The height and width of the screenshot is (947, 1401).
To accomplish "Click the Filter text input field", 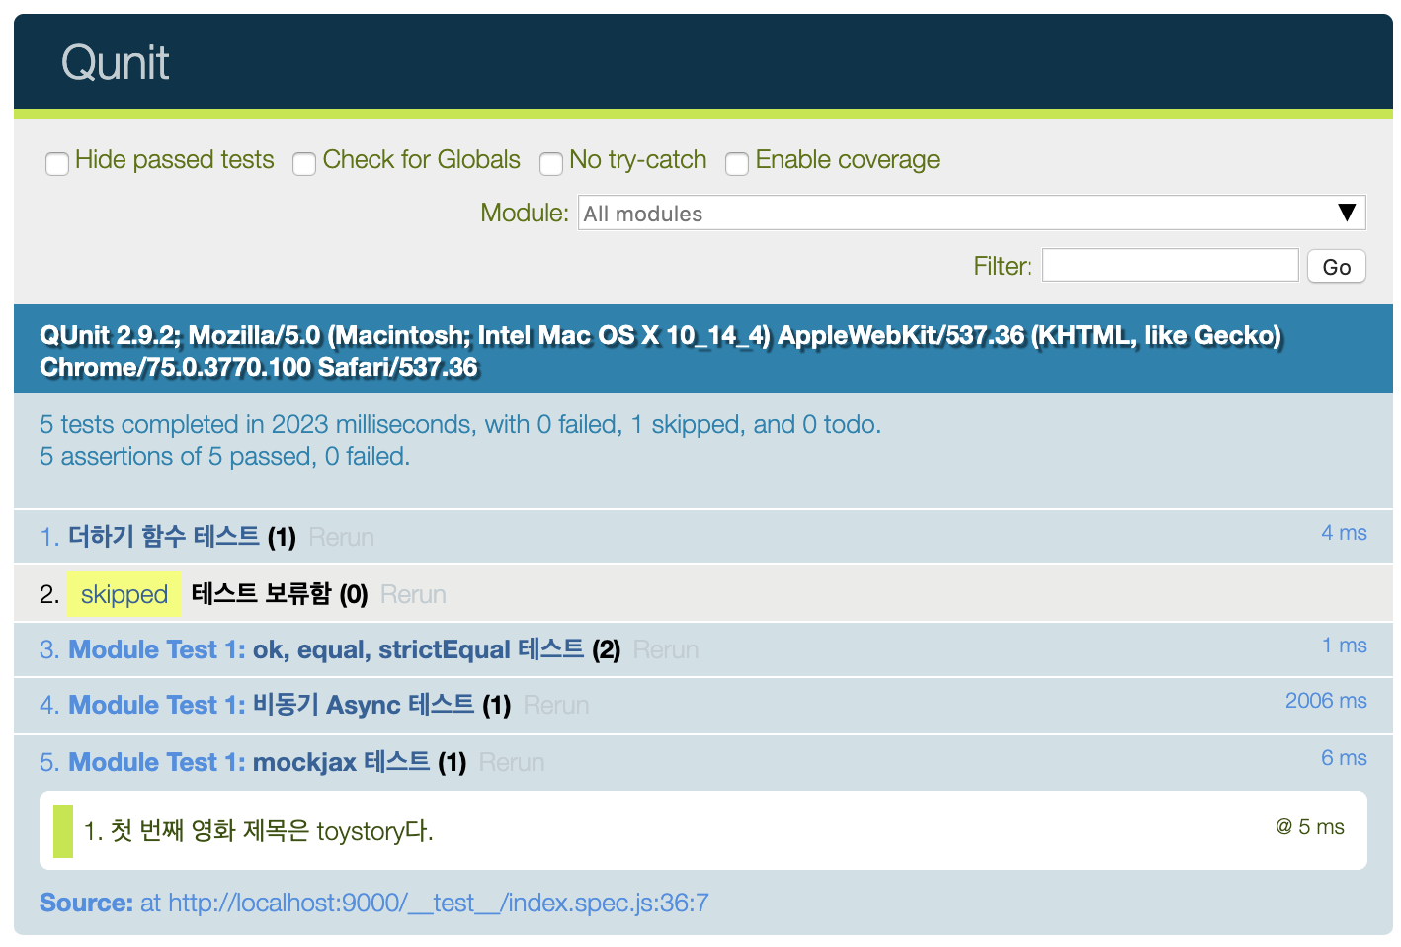I will point(1170,265).
